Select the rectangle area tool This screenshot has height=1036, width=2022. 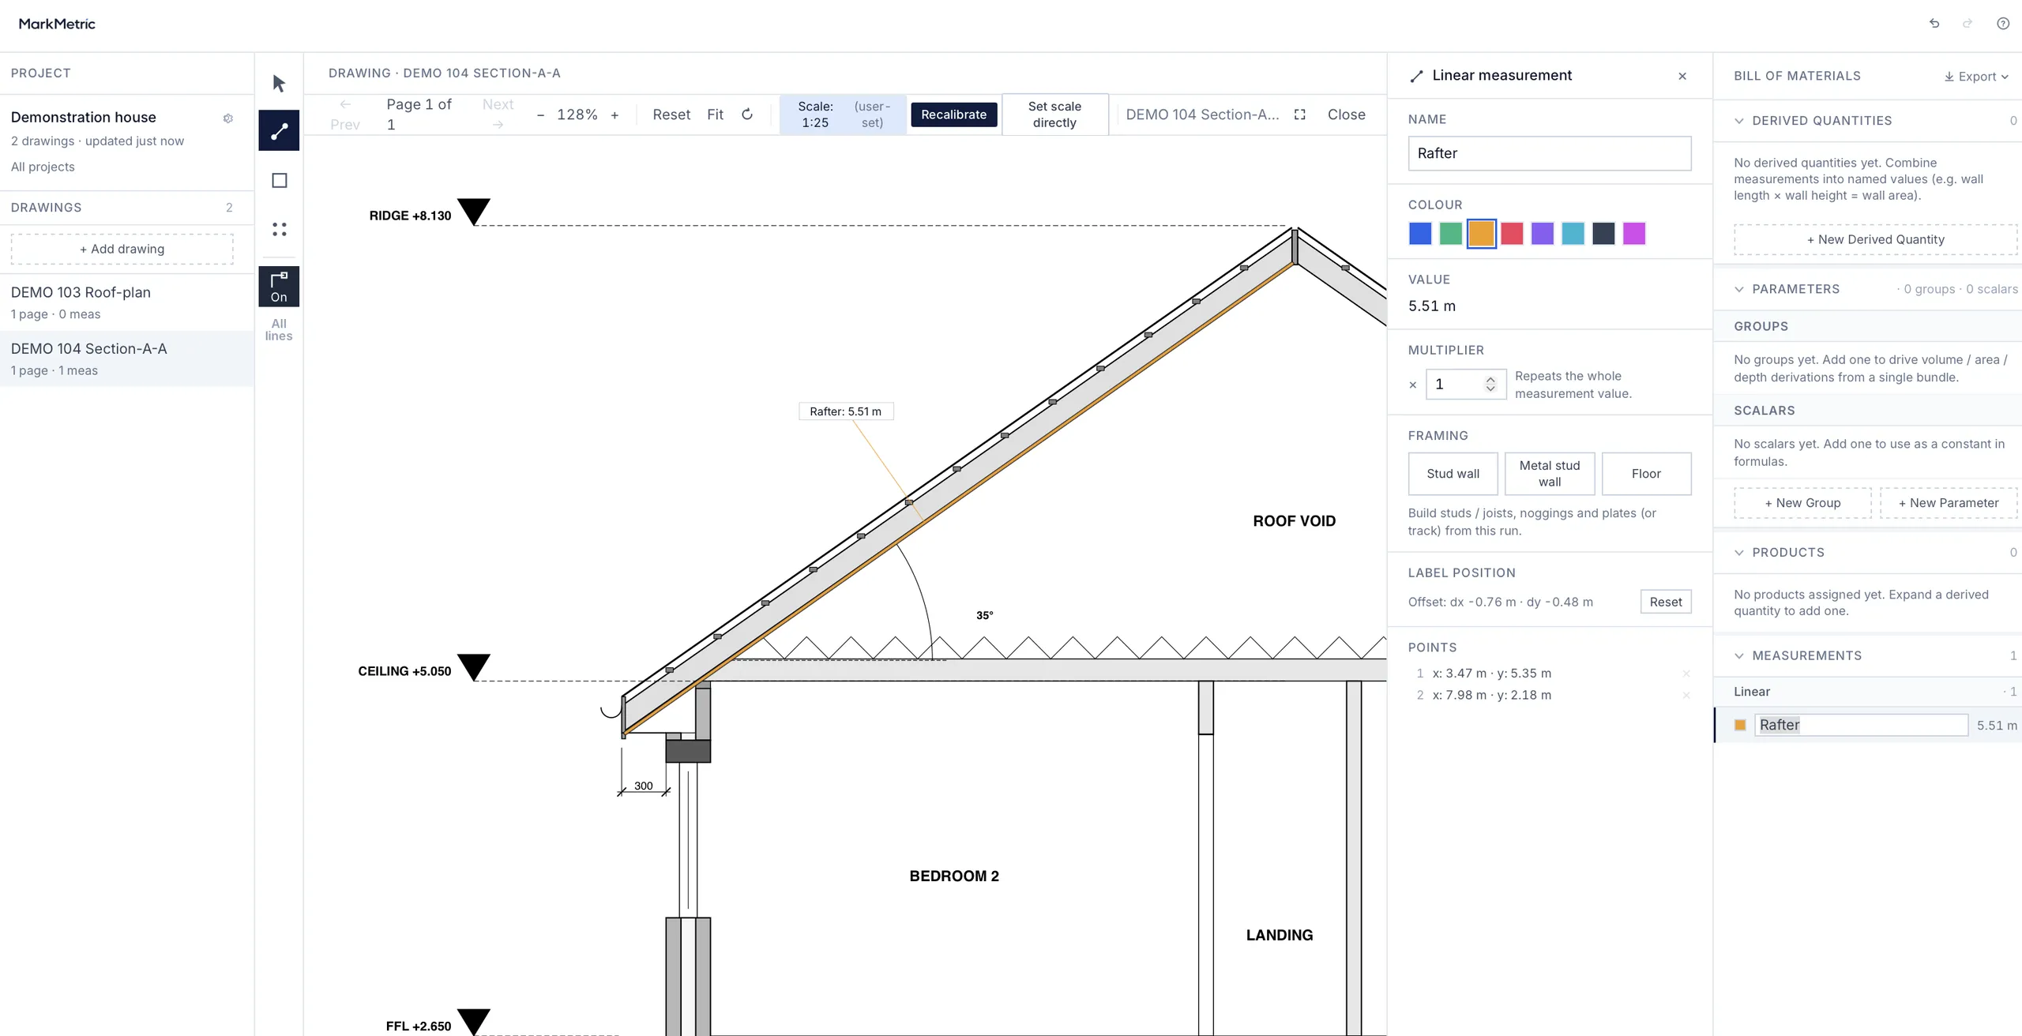tap(279, 180)
